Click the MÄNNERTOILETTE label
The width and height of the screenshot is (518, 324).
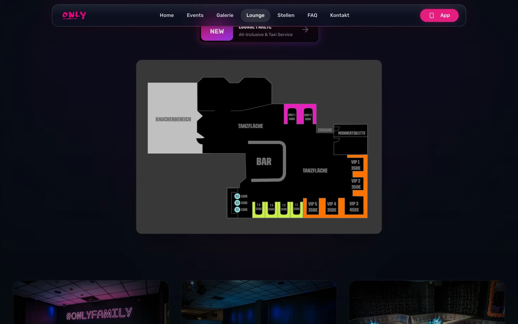pos(352,133)
